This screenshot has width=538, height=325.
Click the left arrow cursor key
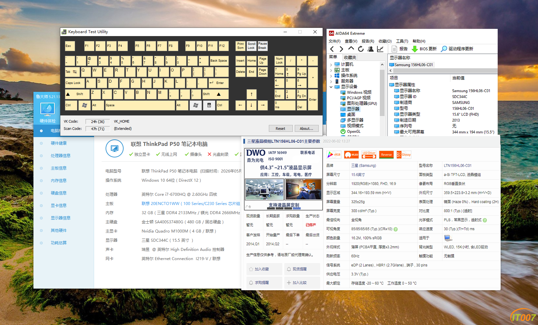click(x=240, y=105)
